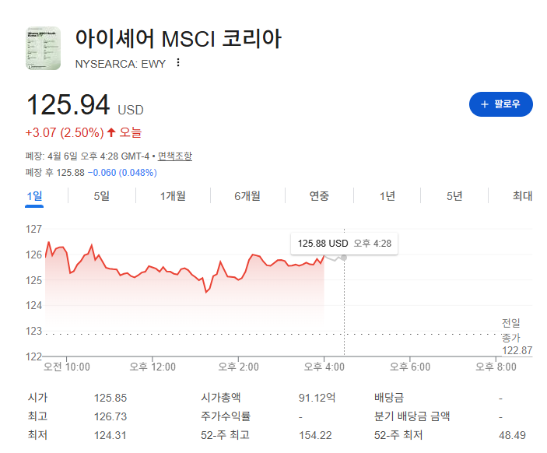
Task: Click the plus icon on the follow button
Action: click(484, 104)
